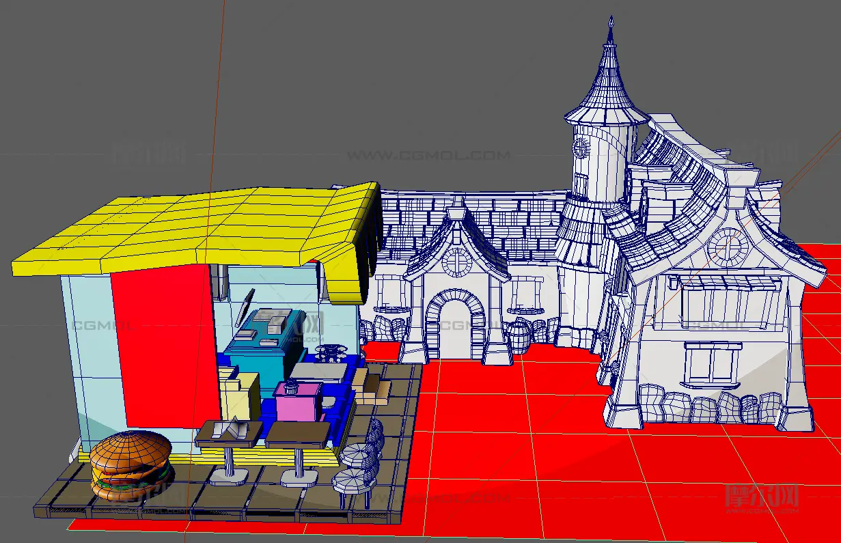The width and height of the screenshot is (841, 543).
Task: Select the round window above the arched doorway
Action: (456, 262)
